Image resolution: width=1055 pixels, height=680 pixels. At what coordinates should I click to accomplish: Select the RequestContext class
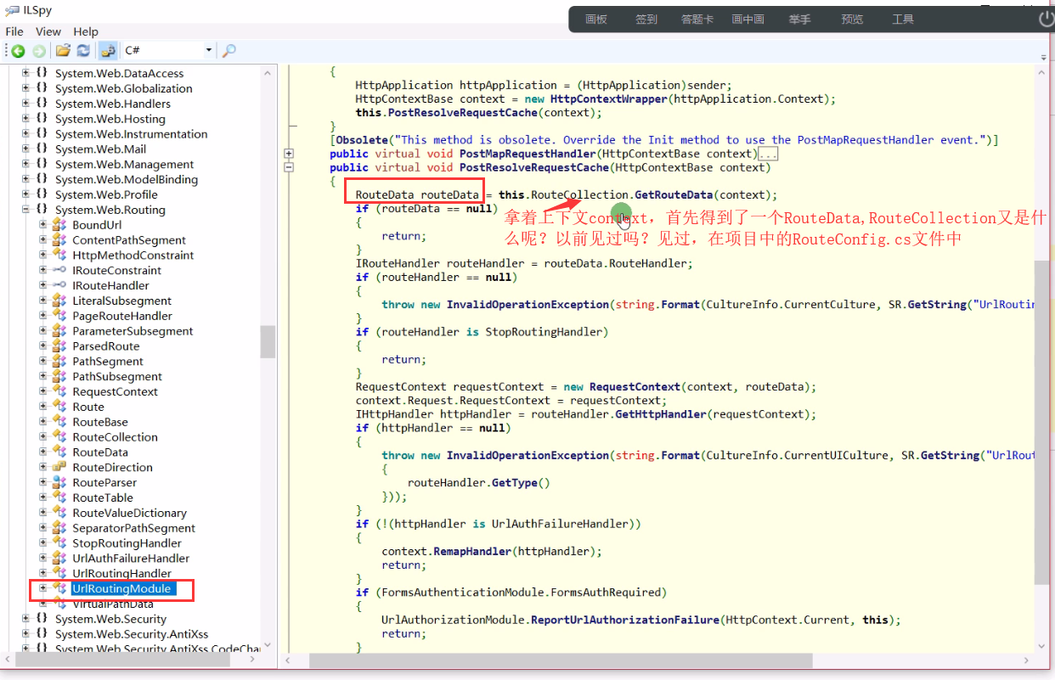[x=116, y=391]
